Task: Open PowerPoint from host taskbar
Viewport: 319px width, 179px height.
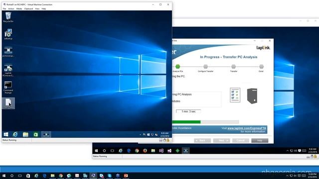Action: pyautogui.click(x=126, y=176)
